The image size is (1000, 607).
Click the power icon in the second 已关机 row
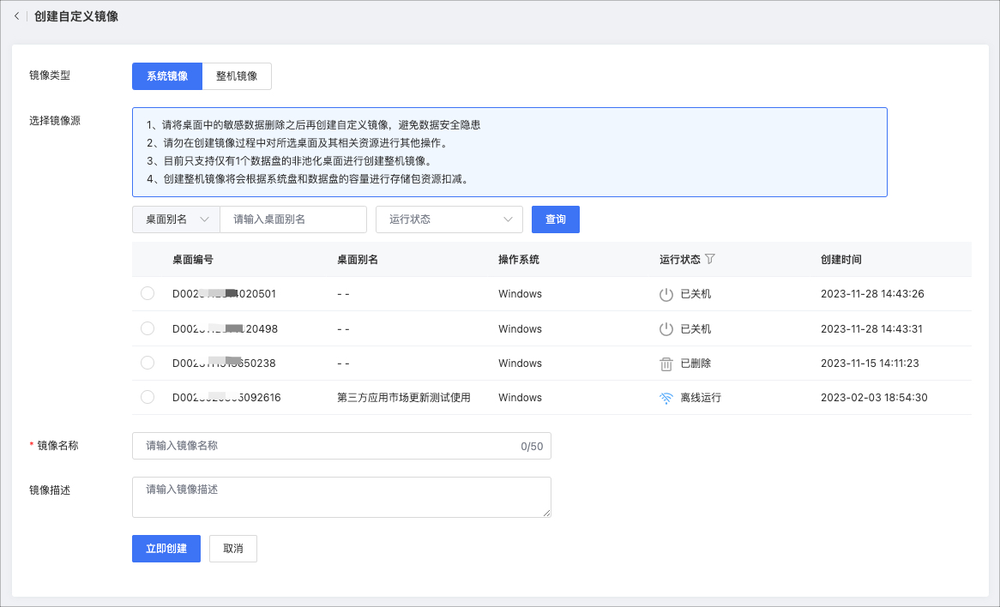(667, 328)
